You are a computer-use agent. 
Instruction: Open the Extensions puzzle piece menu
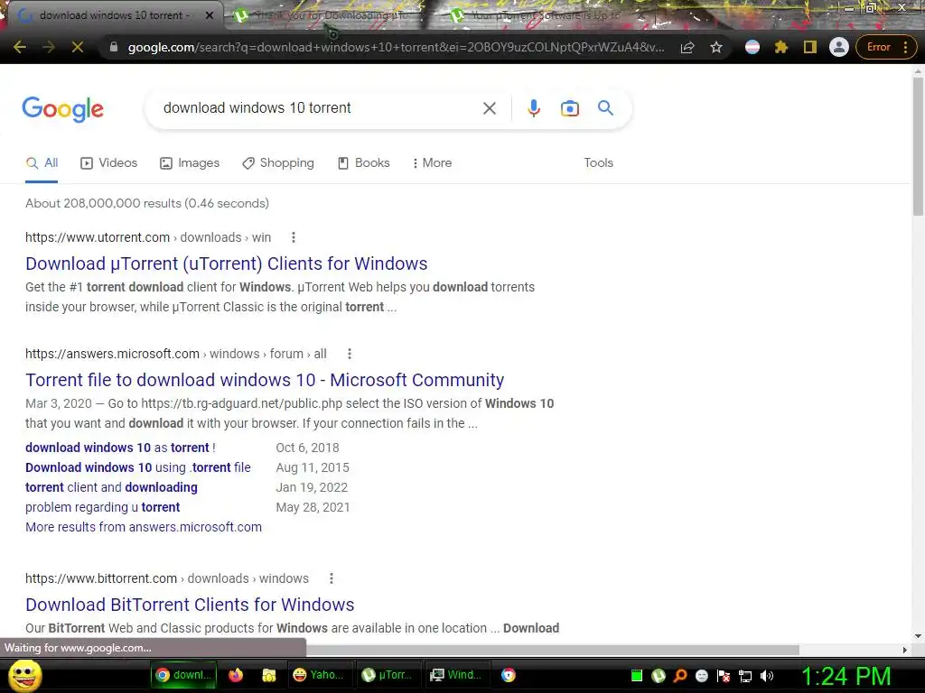781,47
